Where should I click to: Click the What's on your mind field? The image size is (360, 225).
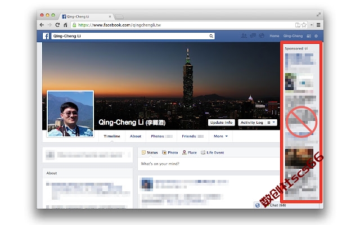(x=209, y=164)
